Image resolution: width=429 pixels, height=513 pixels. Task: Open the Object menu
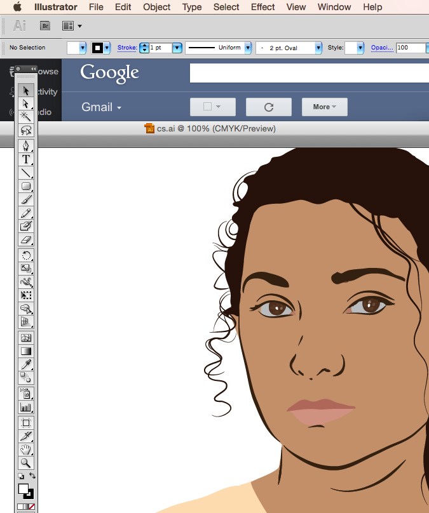(x=156, y=7)
